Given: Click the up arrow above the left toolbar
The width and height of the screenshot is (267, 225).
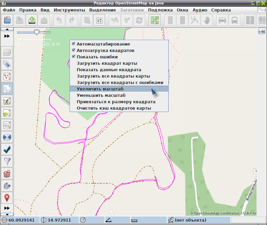Looking at the screenshot, I should (7, 29).
